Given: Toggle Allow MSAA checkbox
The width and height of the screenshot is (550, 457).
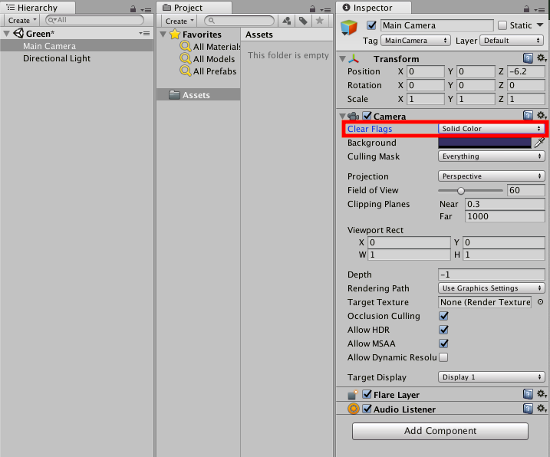Looking at the screenshot, I should click(443, 344).
